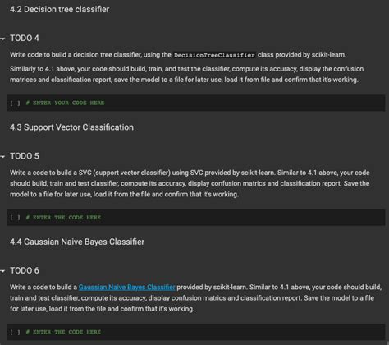Collapse the TODO 6 section arrow

click(2, 271)
